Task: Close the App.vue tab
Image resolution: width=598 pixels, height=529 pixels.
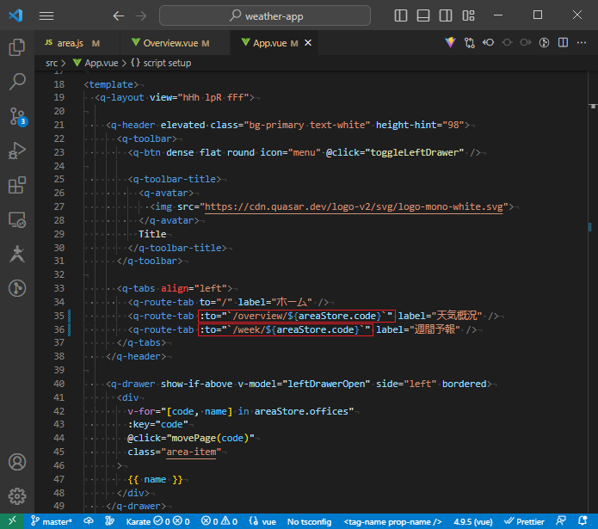Action: point(308,43)
